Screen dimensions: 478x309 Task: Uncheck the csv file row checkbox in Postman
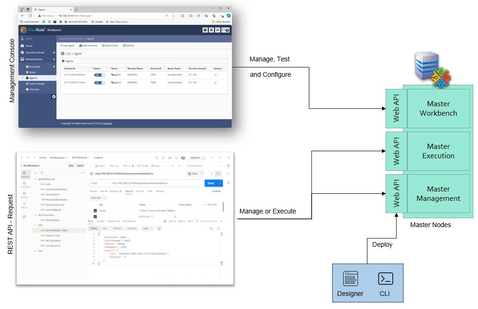pyautogui.click(x=95, y=217)
